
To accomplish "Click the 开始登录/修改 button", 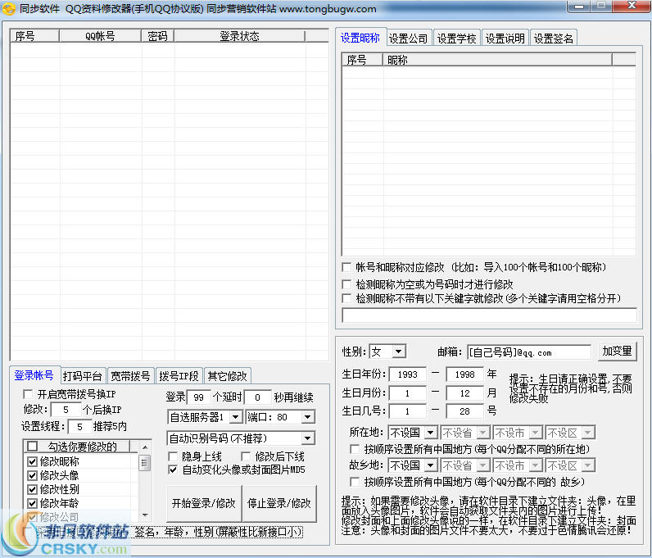I will [204, 503].
